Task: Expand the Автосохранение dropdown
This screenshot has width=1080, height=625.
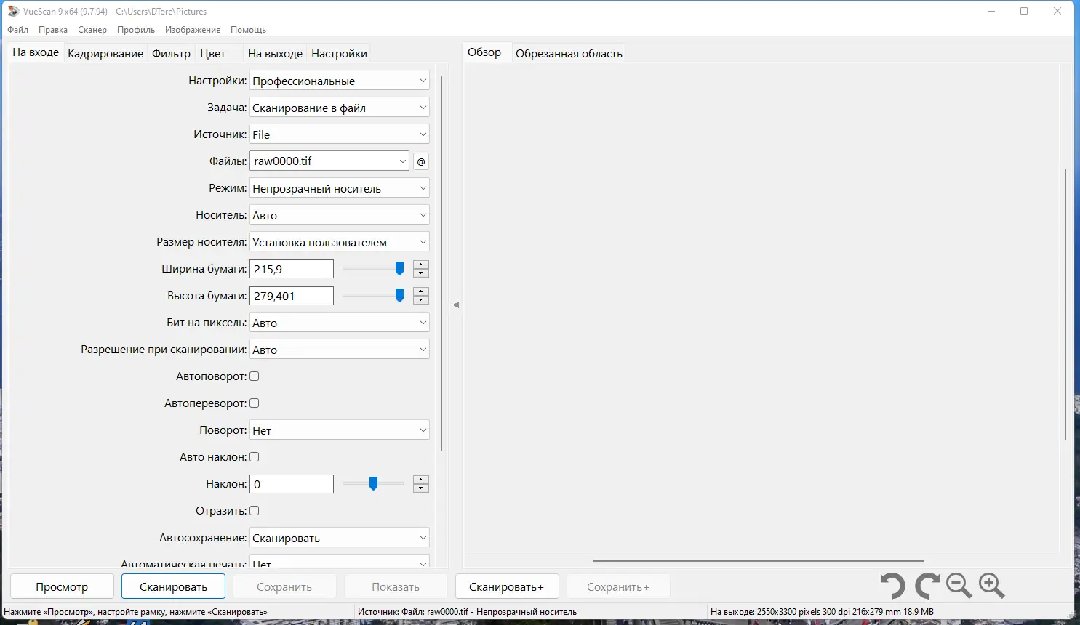Action: point(340,538)
